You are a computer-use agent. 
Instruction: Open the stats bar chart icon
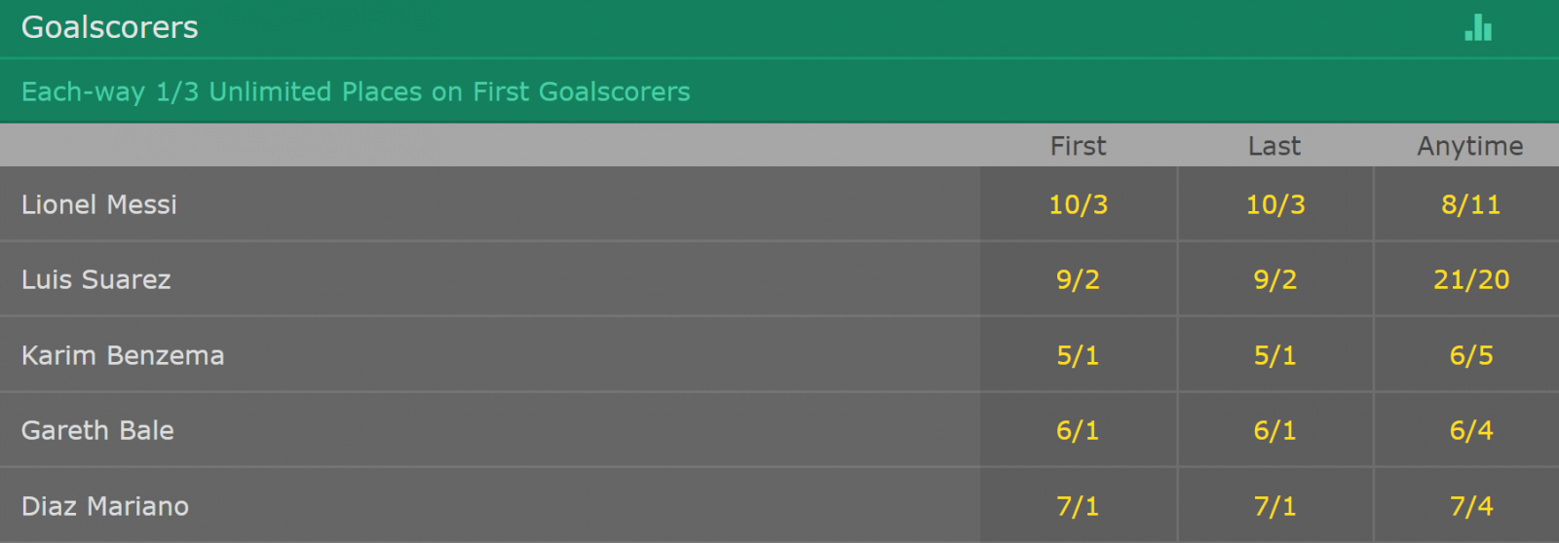(1478, 28)
